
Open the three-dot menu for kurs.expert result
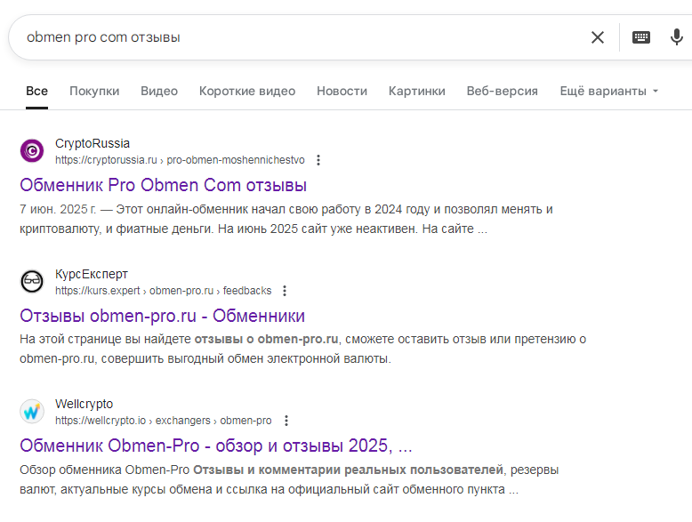coord(285,291)
